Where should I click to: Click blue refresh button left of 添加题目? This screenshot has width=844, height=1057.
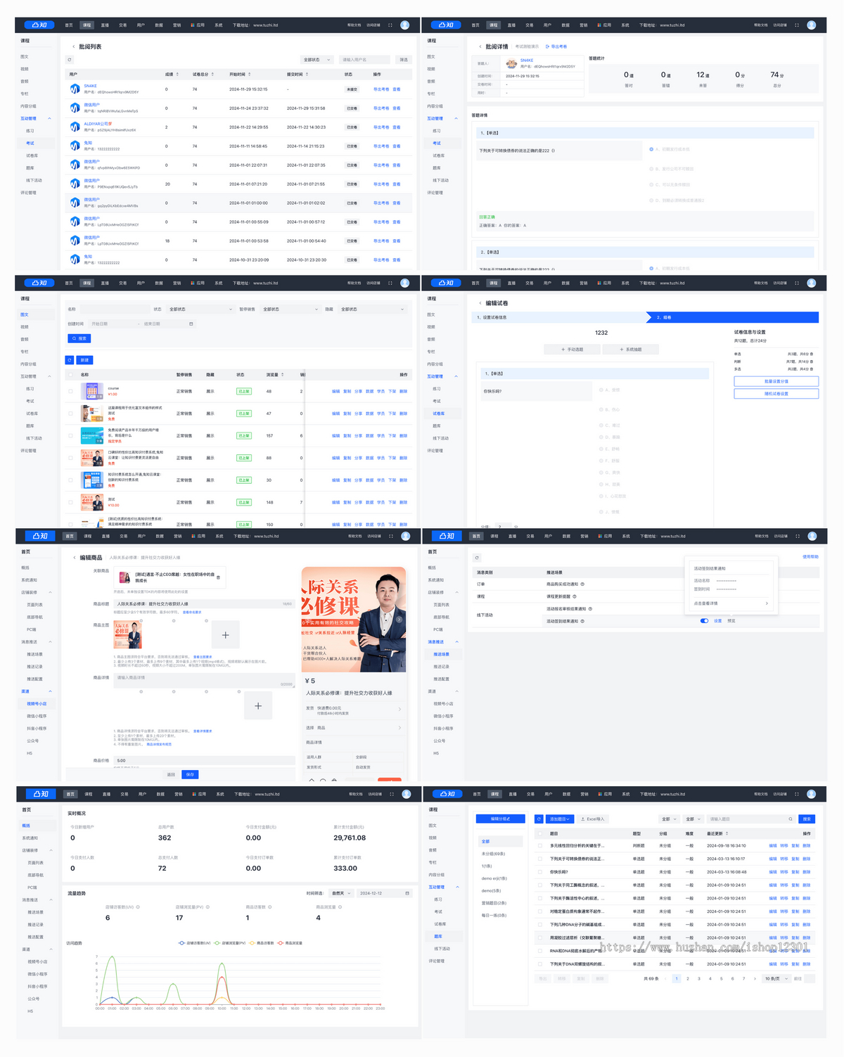click(539, 819)
